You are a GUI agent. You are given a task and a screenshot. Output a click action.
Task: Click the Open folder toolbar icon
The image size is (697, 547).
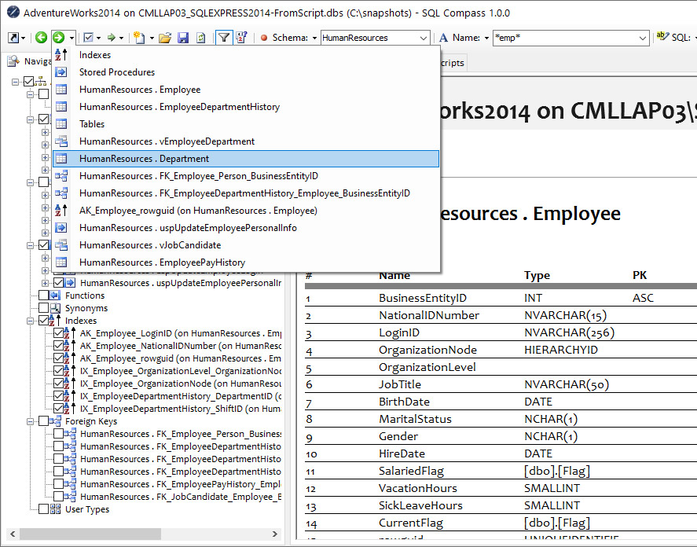165,38
